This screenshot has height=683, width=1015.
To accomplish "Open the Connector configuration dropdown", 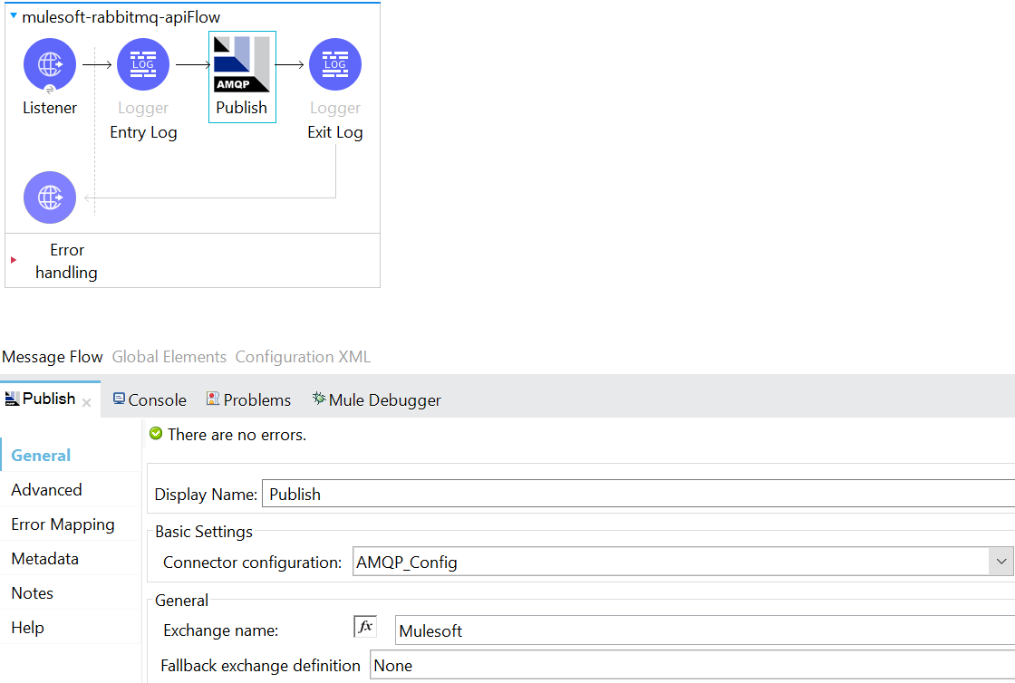I will pos(1000,563).
